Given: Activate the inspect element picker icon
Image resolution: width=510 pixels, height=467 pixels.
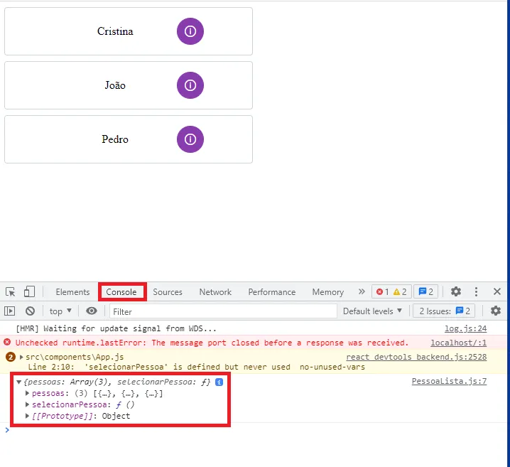Looking at the screenshot, I should [11, 292].
